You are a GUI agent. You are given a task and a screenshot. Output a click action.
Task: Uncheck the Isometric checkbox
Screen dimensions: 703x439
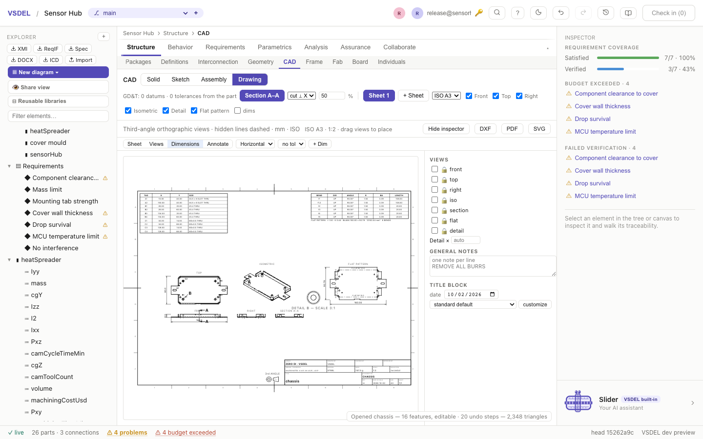(x=128, y=110)
